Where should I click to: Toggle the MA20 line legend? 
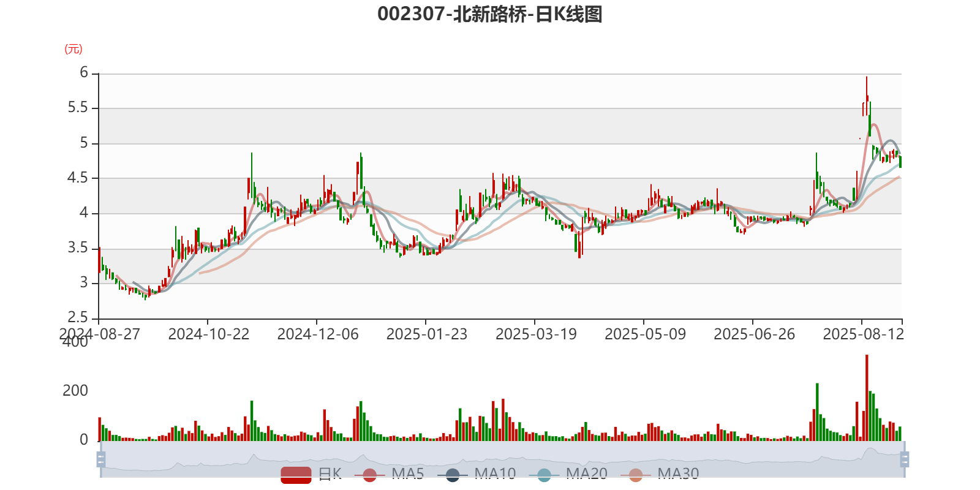click(x=568, y=474)
